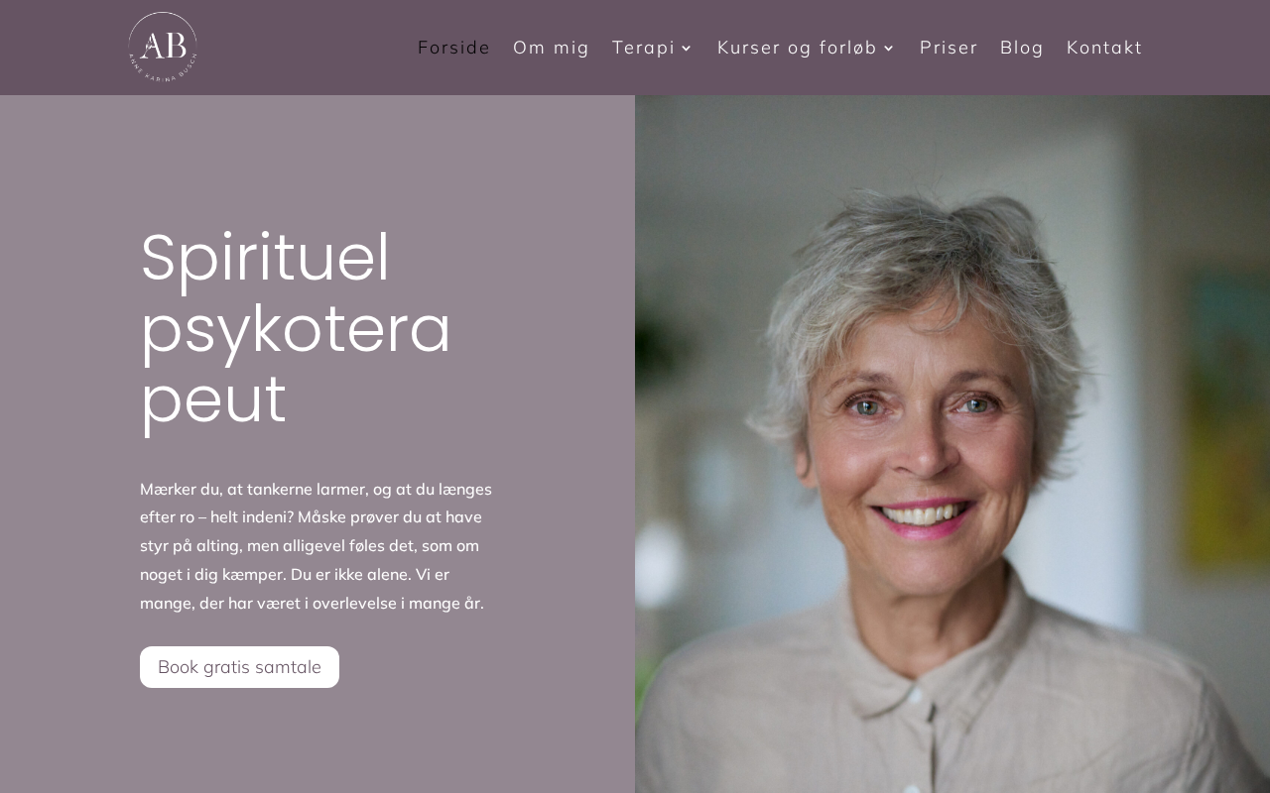This screenshot has width=1270, height=793.
Task: Expand the Terapi submenu chevron
Action: coord(686,49)
